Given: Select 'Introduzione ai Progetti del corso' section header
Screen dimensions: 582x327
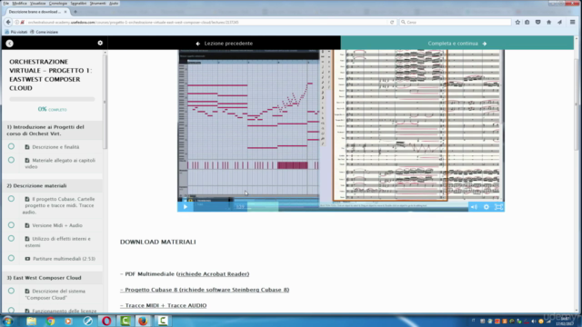Looking at the screenshot, I should (52, 130).
